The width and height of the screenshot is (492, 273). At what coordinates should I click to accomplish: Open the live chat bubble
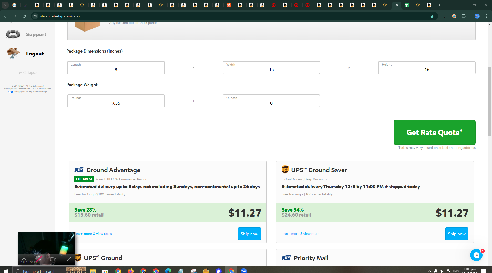click(x=476, y=255)
